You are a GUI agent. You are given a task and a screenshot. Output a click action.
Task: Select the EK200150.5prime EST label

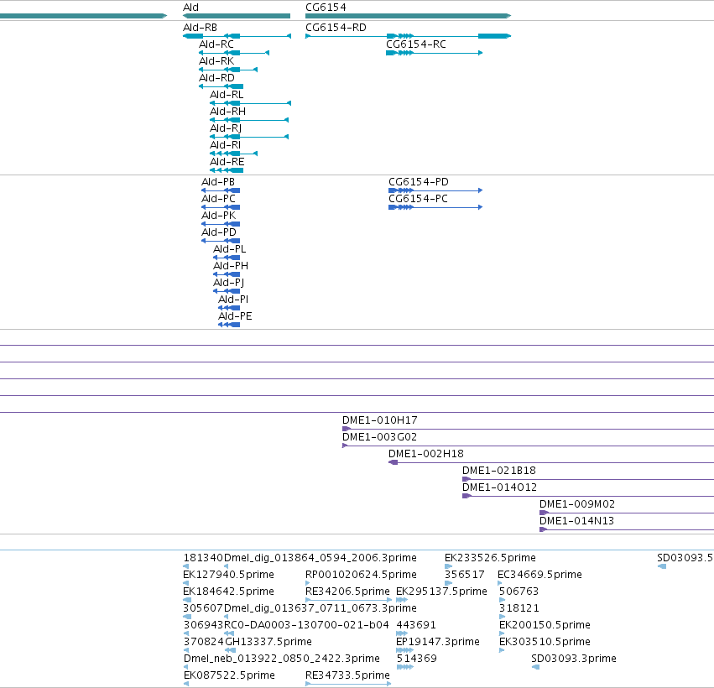pyautogui.click(x=545, y=625)
